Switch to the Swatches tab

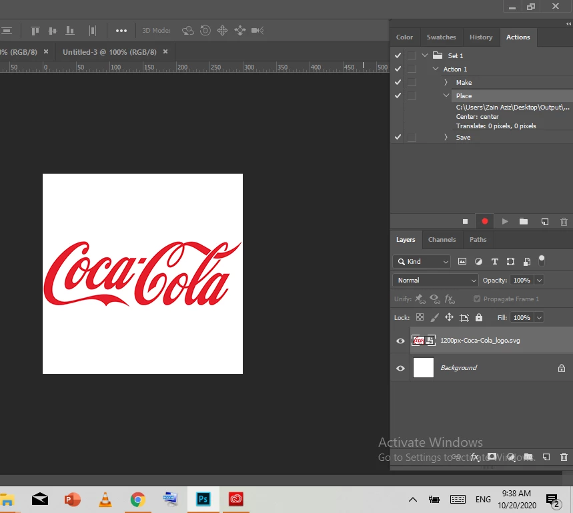441,37
